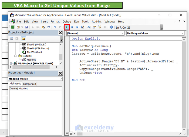
Task: Click the "Unique:=True" code line
Action: pyautogui.click(x=91, y=73)
